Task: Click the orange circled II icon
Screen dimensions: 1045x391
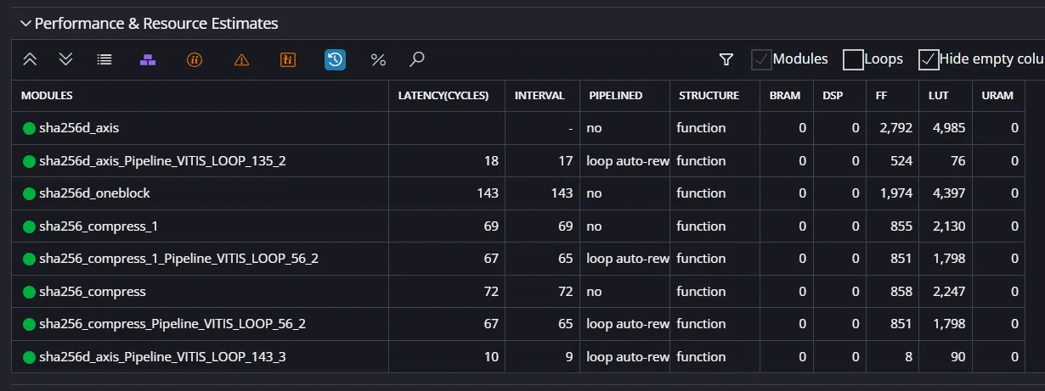Action: 195,59
